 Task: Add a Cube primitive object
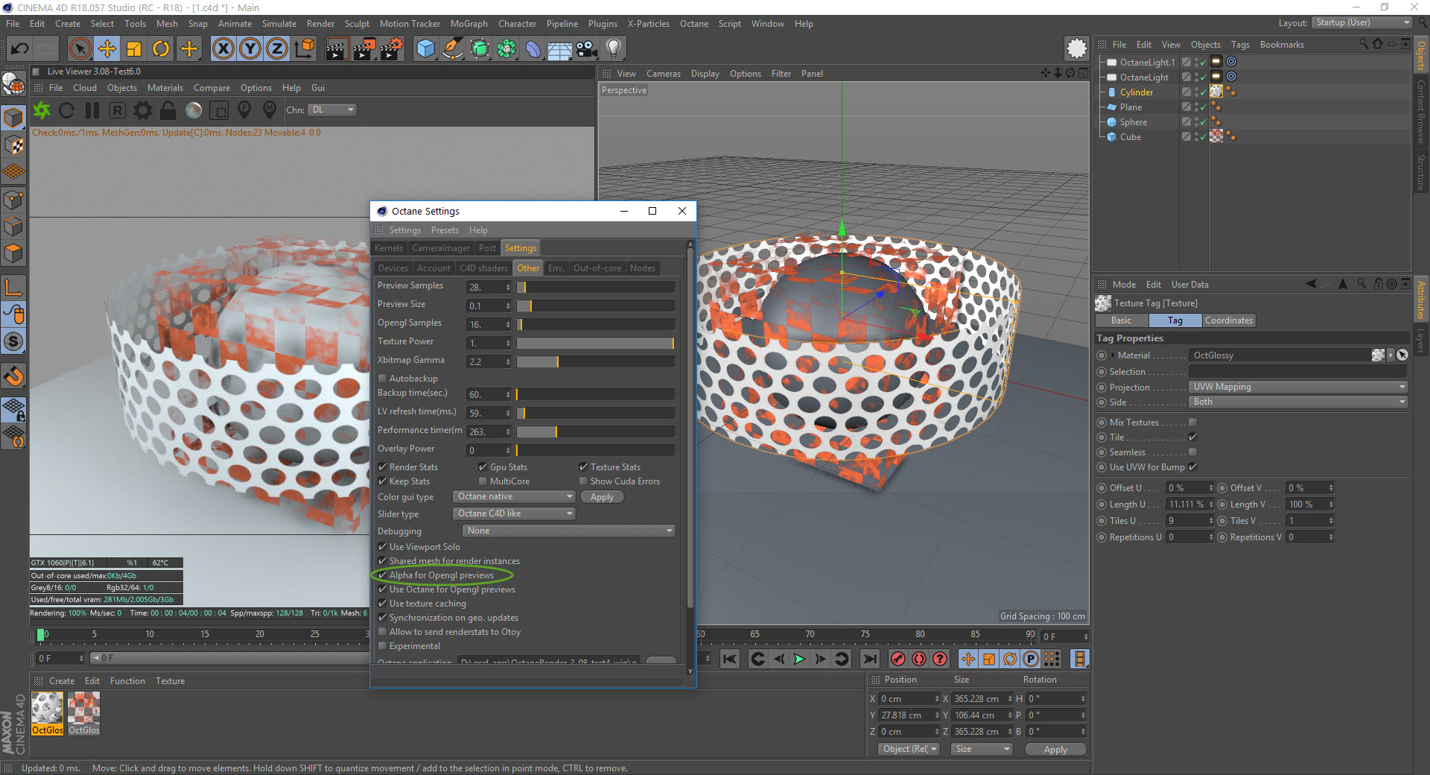point(425,49)
